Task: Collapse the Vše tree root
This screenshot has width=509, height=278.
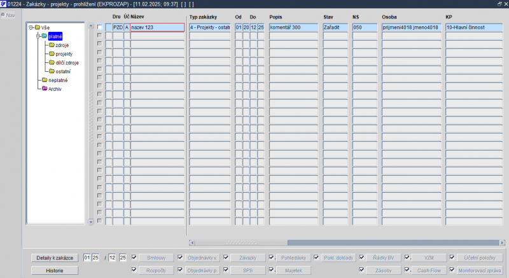Action: tap(31, 27)
